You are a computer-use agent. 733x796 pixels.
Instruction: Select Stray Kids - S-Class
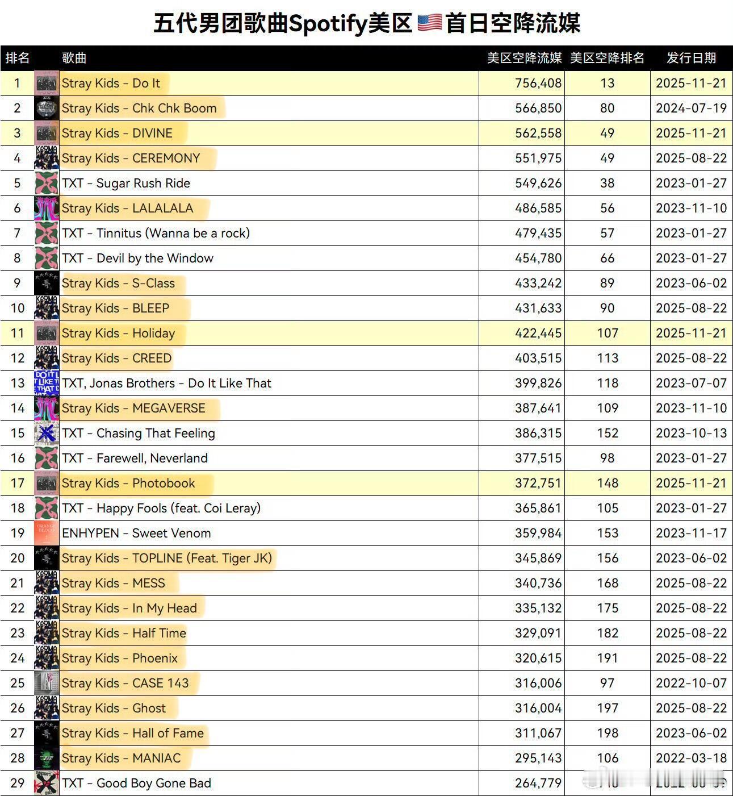pos(118,283)
